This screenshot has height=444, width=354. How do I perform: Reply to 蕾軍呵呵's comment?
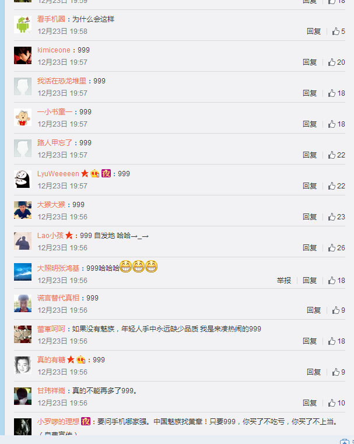(x=310, y=341)
